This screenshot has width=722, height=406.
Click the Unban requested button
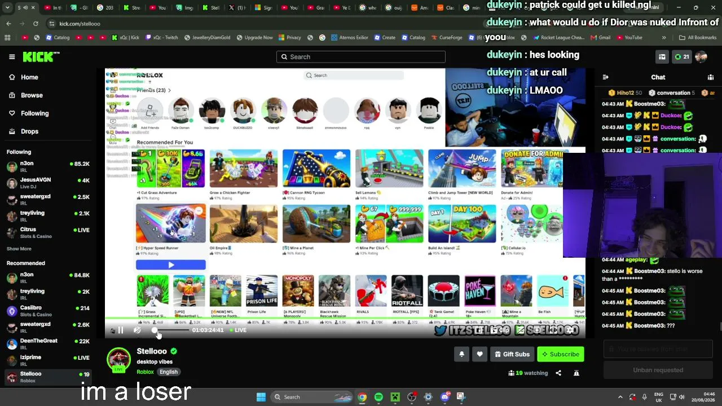pyautogui.click(x=658, y=370)
